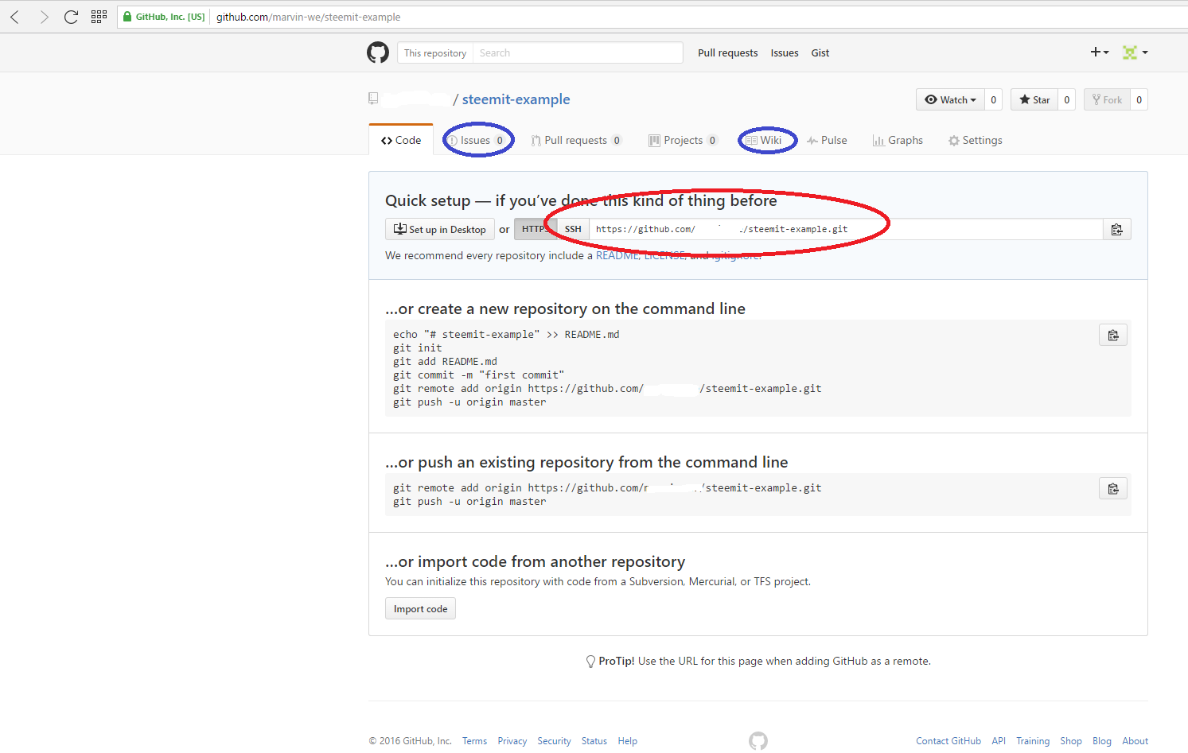The height and width of the screenshot is (753, 1188).
Task: Open the Issues tab
Action: 477,140
